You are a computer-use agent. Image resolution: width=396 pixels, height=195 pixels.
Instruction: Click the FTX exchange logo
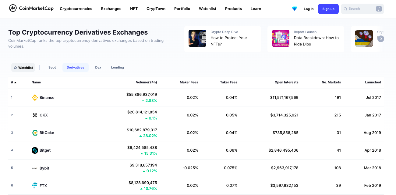35,186
